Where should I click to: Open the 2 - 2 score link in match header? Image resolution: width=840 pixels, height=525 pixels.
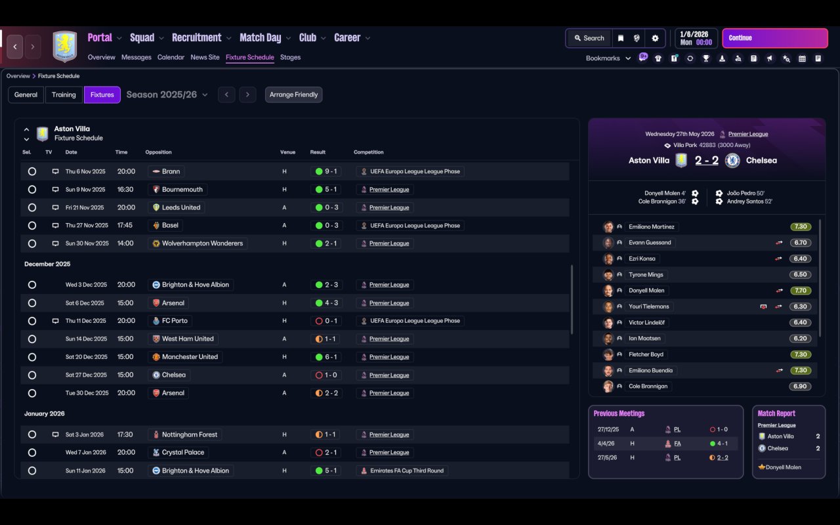click(x=706, y=160)
